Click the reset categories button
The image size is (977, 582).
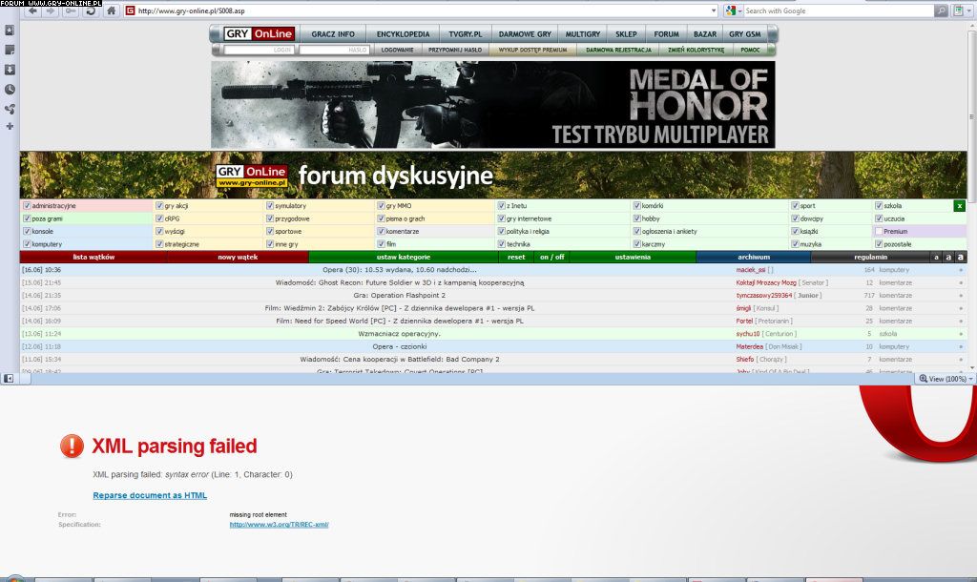(x=516, y=257)
